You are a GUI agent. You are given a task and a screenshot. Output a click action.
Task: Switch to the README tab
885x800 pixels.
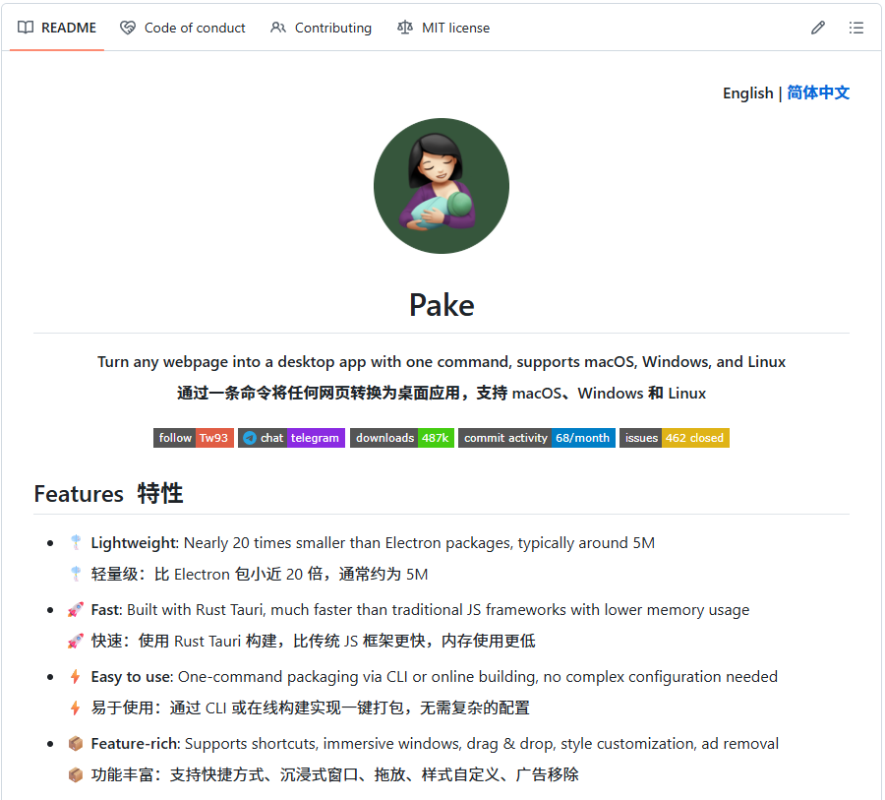[x=56, y=28]
